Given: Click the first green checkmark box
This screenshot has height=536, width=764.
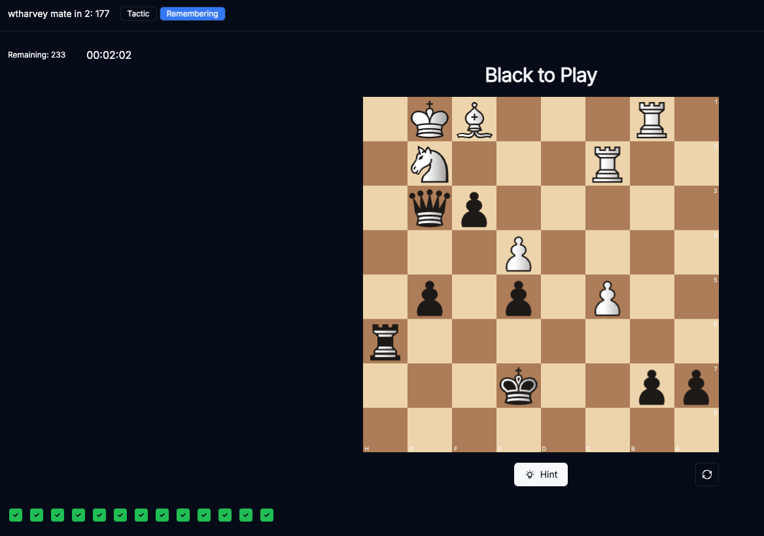Looking at the screenshot, I should pos(16,515).
